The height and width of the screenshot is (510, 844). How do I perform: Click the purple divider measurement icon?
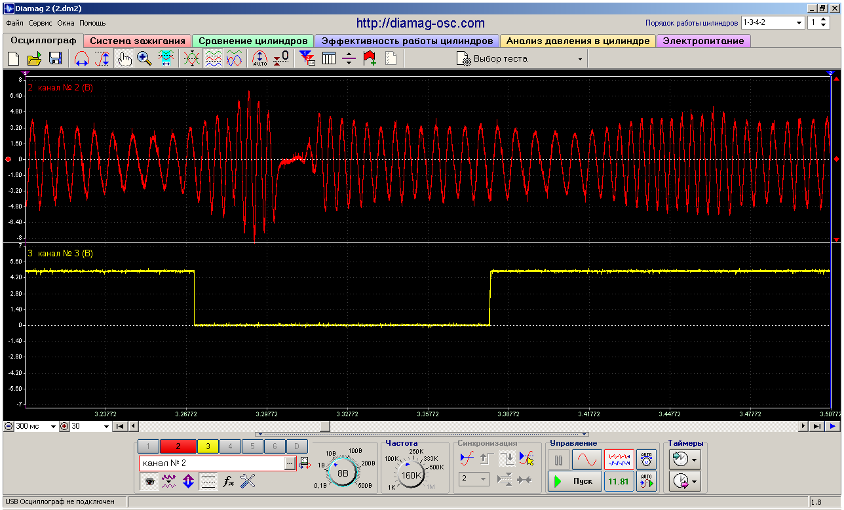tap(349, 58)
